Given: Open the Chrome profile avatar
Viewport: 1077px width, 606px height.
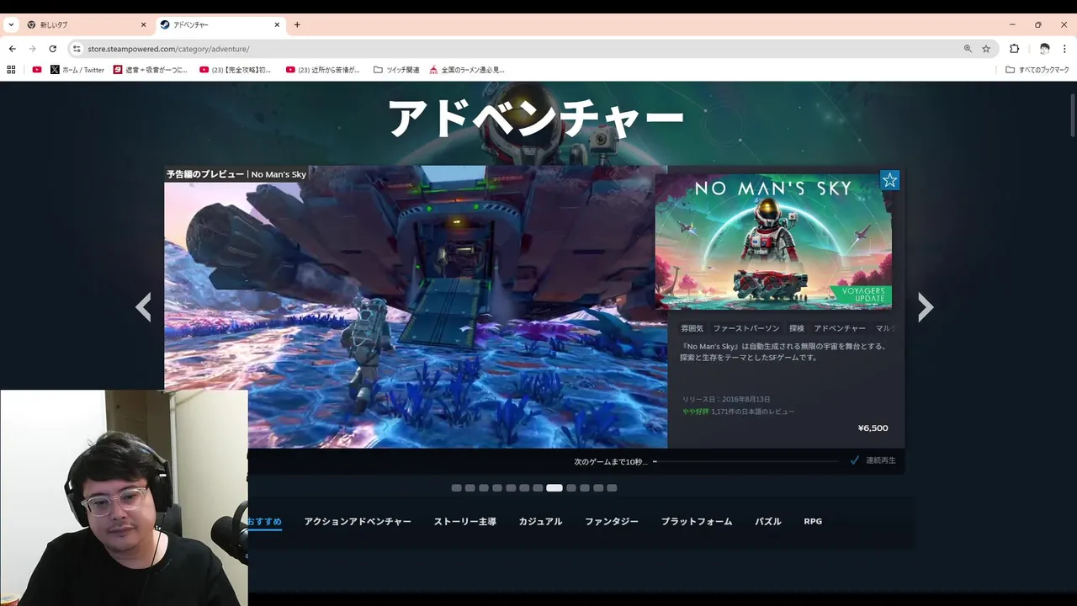Looking at the screenshot, I should tap(1044, 49).
